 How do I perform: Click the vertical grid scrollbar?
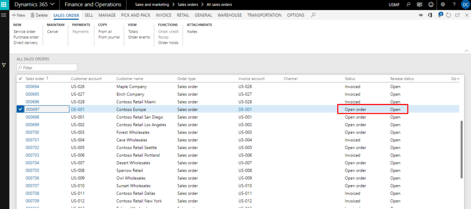(462, 150)
